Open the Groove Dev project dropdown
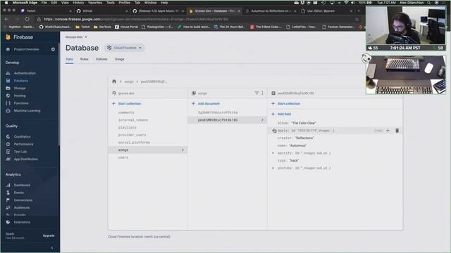The height and width of the screenshot is (253, 451). pos(76,37)
